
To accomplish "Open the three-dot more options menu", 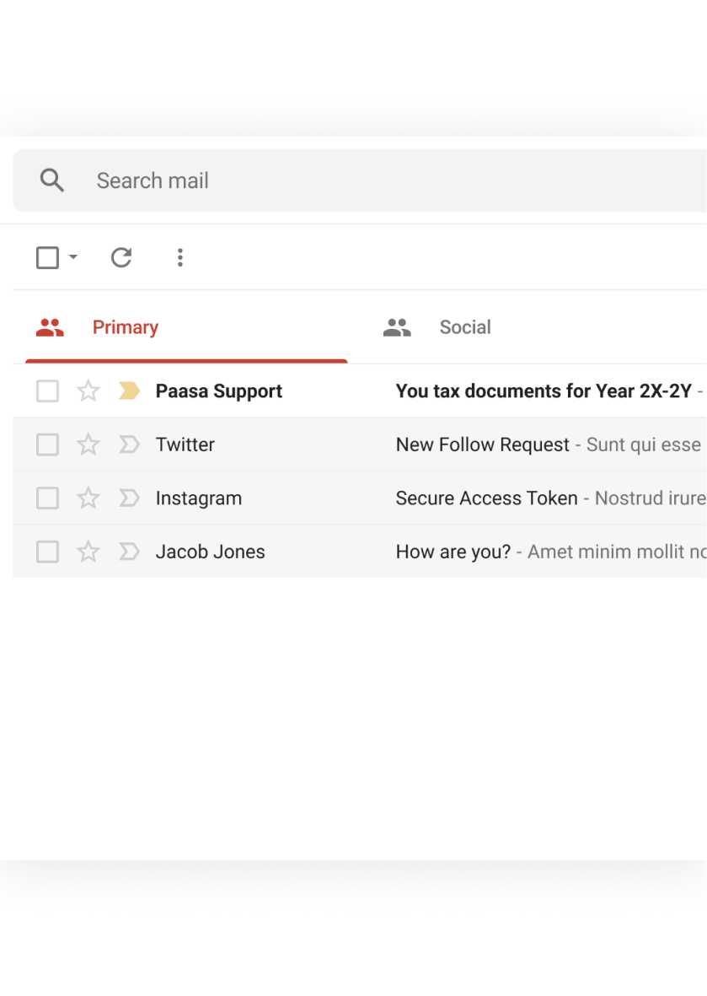I will 180,257.
